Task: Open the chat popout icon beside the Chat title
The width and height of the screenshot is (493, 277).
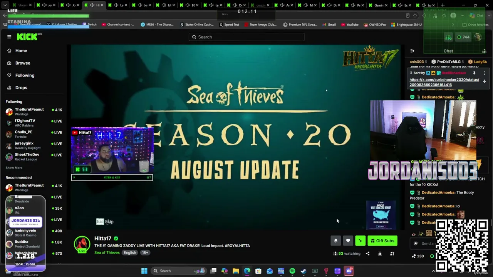Action: tap(484, 51)
